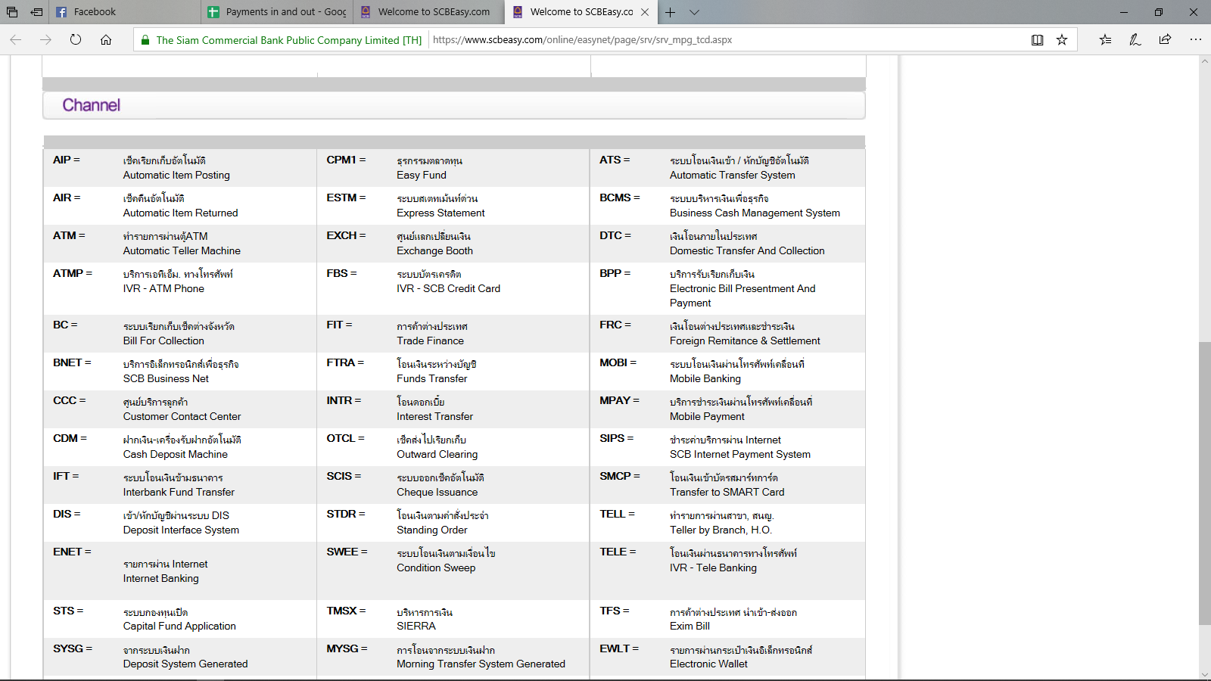1211x681 pixels.
Task: Select Electronic Wallet text
Action: pyautogui.click(x=708, y=664)
